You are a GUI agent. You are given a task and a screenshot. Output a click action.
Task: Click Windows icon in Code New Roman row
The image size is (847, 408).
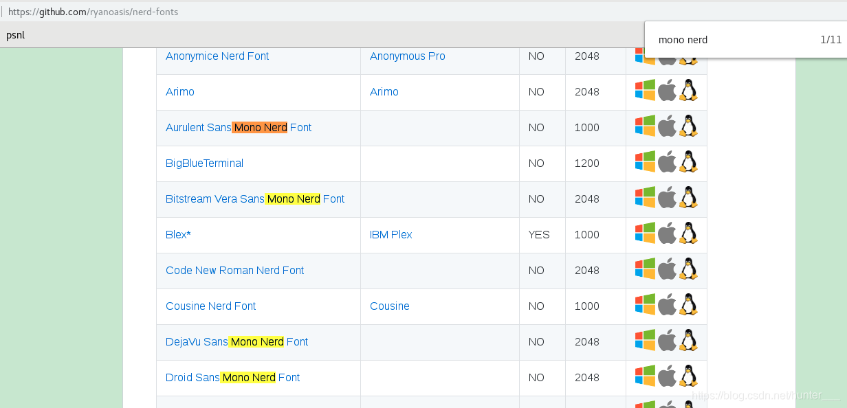tap(645, 269)
